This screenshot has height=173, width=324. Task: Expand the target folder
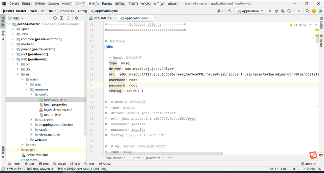point(18,150)
